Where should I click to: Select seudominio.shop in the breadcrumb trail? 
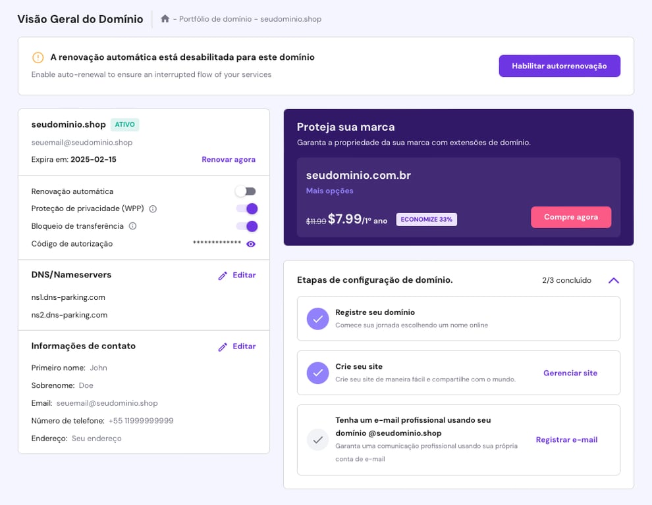(x=290, y=19)
